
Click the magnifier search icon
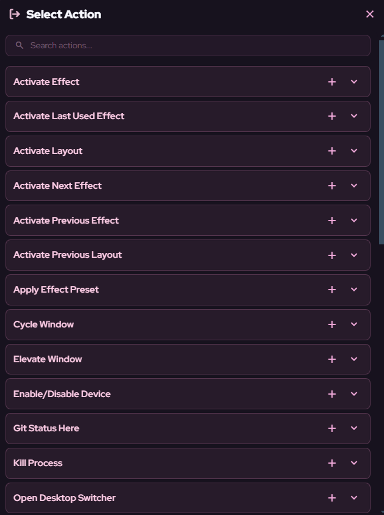pos(20,45)
